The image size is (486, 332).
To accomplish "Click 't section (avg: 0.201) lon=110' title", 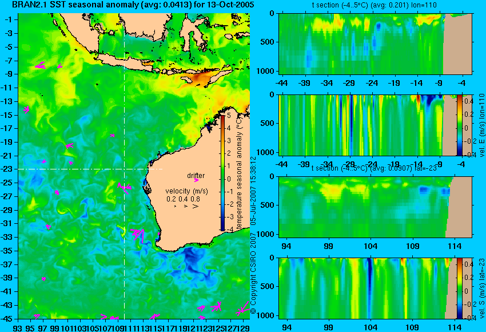I will point(375,5).
